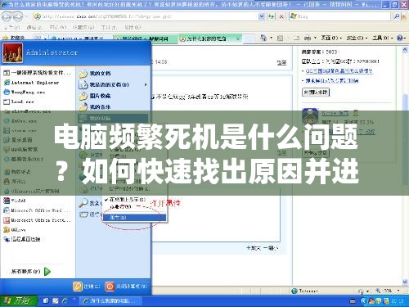The width and height of the screenshot is (409, 307).
Task: Open the first pinned system cleanup shortcut
Action: pos(37,73)
